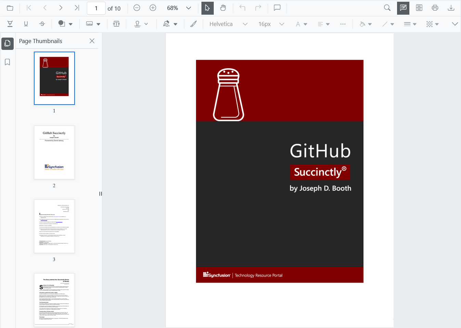461x328 pixels.
Task: Open the 68% zoom level dropdown
Action: 188,8
